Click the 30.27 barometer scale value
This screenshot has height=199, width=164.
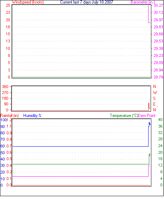158,5
